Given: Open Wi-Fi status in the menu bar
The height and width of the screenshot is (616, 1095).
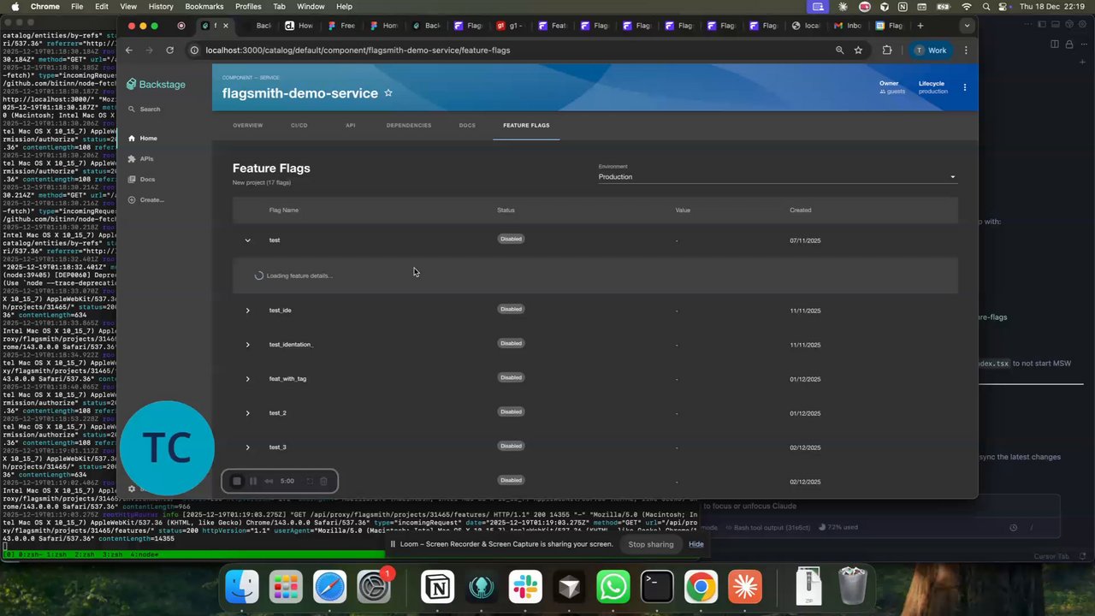Looking at the screenshot, I should (967, 6).
